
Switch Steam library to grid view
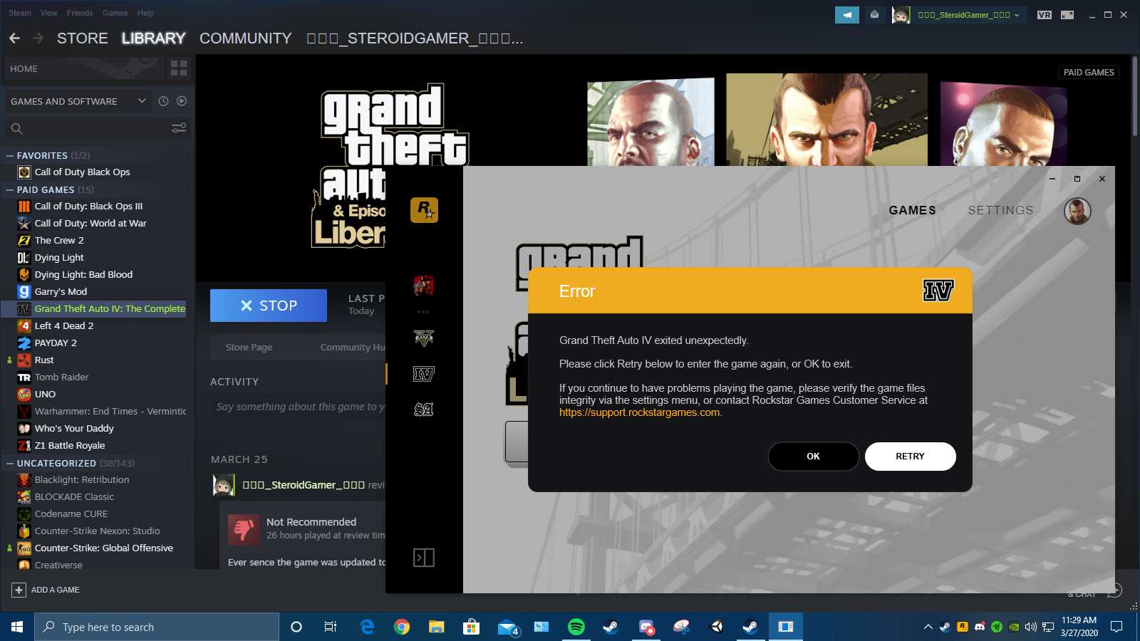tap(179, 68)
